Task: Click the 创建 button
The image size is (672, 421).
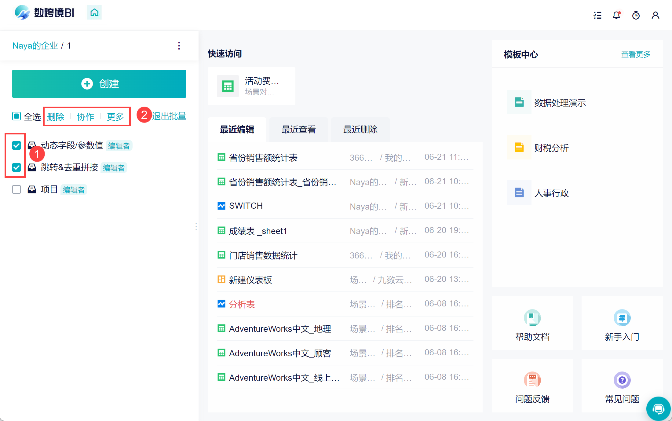Action: [99, 84]
